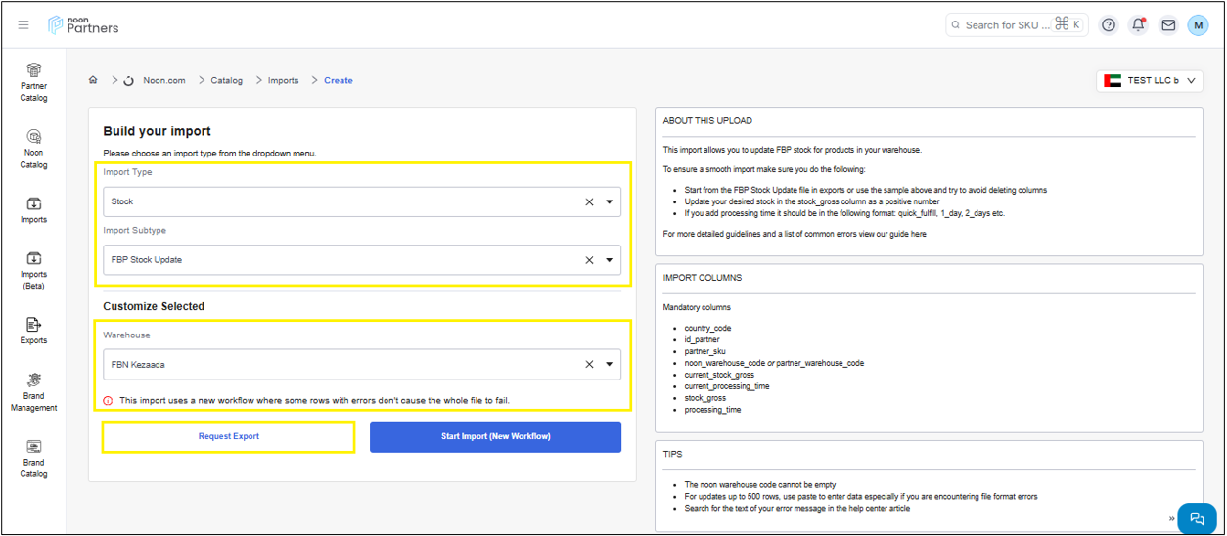The image size is (1227, 536).
Task: Open the hamburger navigation menu
Action: click(x=23, y=25)
